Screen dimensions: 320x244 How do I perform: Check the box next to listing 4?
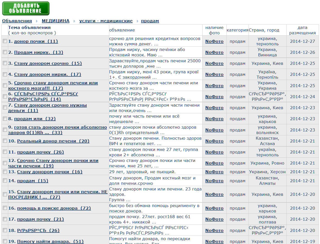[x=5, y=74]
